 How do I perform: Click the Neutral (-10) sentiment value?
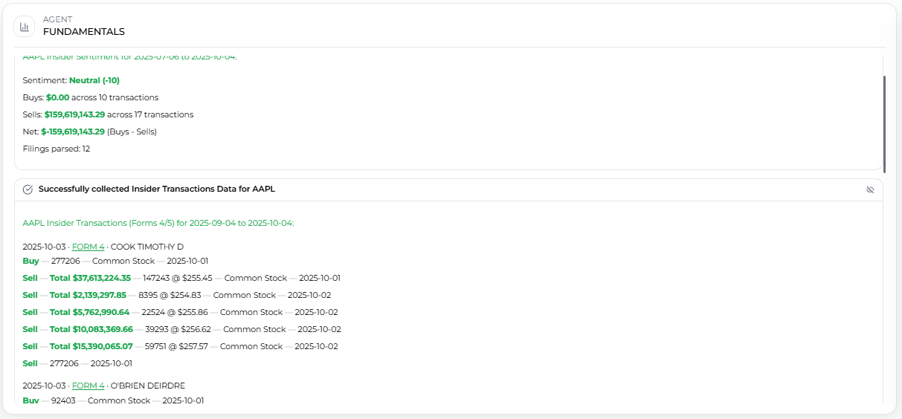coord(94,80)
